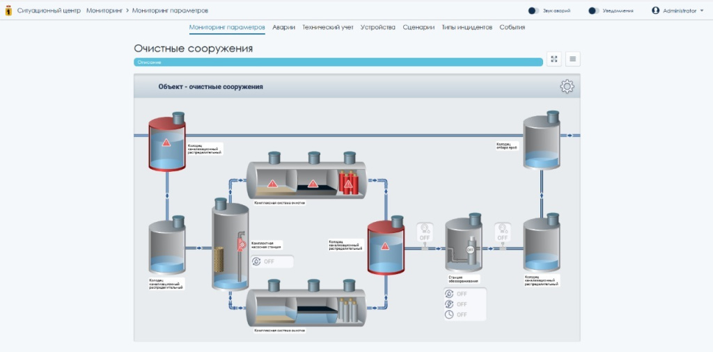Click the application logo icon
This screenshot has height=352, width=713.
point(8,10)
